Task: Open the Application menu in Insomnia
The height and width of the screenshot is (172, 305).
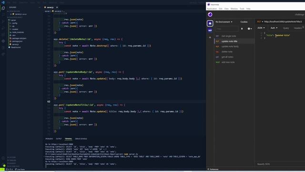Action: click(212, 9)
